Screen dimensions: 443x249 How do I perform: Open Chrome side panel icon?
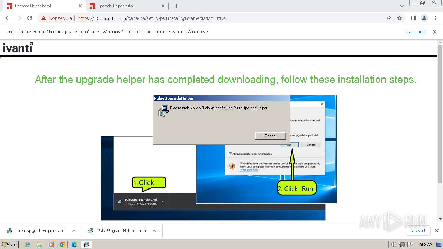[413, 18]
